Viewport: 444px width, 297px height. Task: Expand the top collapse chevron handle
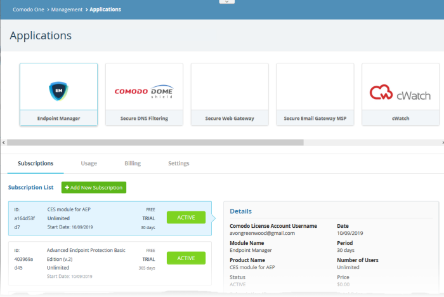[227, 2]
